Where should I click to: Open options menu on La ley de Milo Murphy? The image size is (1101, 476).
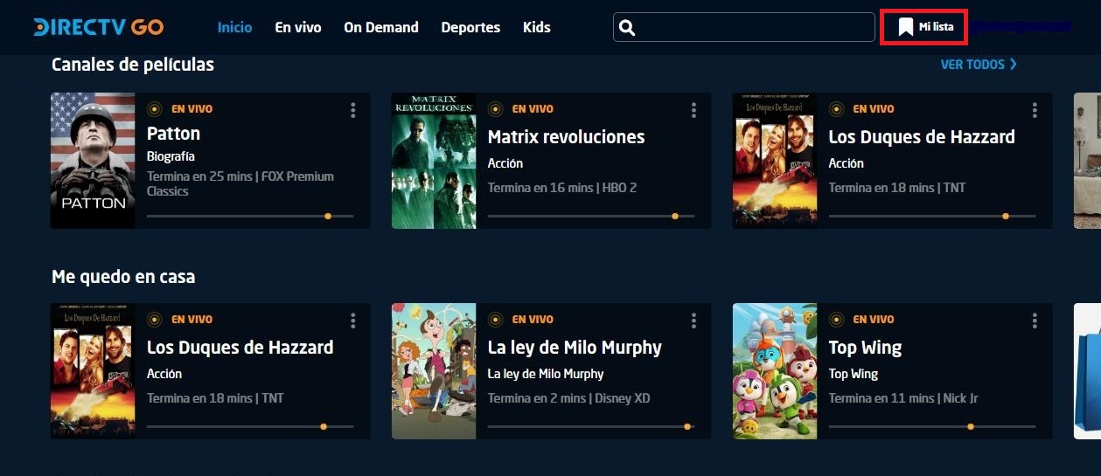click(693, 321)
